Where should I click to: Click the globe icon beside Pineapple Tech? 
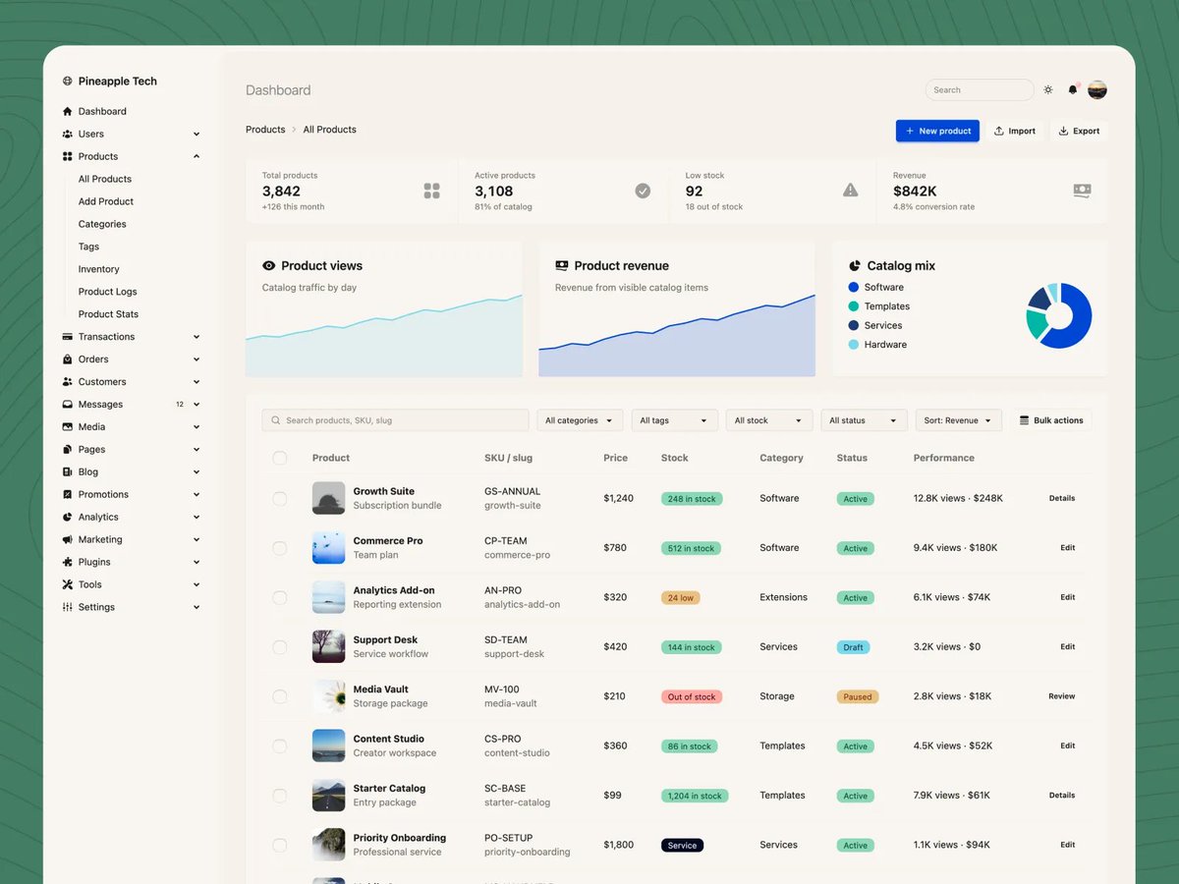pos(67,82)
